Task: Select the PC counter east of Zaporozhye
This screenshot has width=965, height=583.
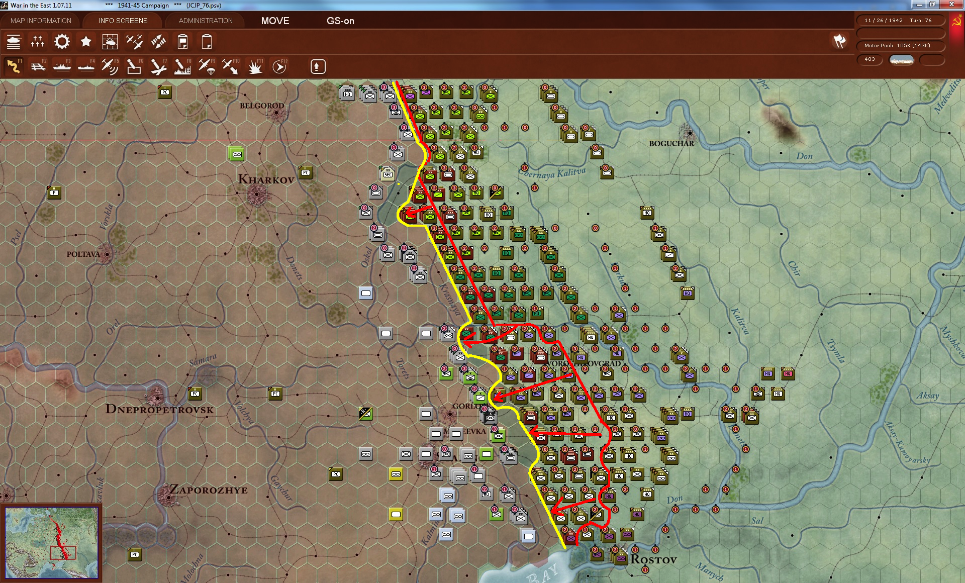Action: click(336, 474)
